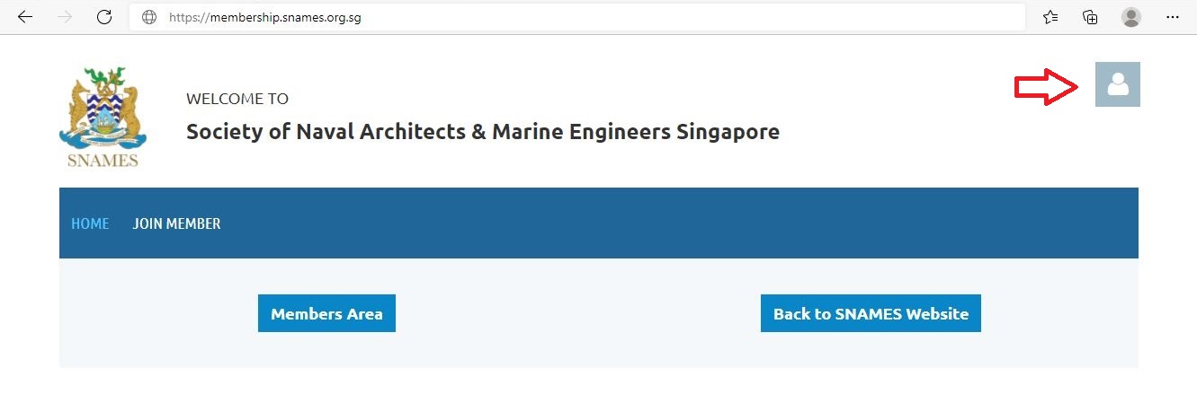This screenshot has height=394, width=1197.
Task: Open the browser Collections icon
Action: [x=1091, y=17]
